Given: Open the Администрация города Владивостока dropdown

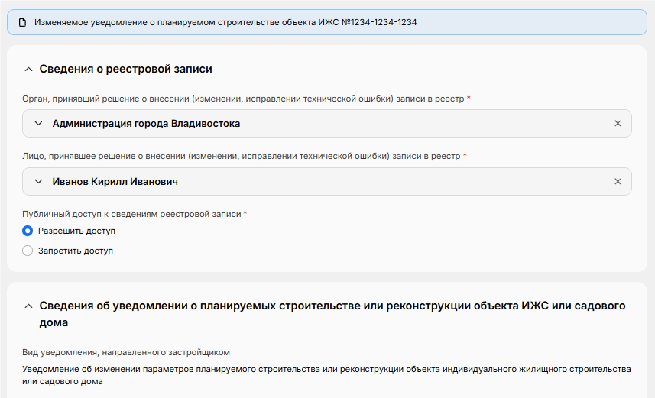Looking at the screenshot, I should 38,124.
